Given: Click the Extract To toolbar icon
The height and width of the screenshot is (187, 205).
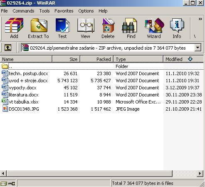Looking at the screenshot, I should (39, 25).
